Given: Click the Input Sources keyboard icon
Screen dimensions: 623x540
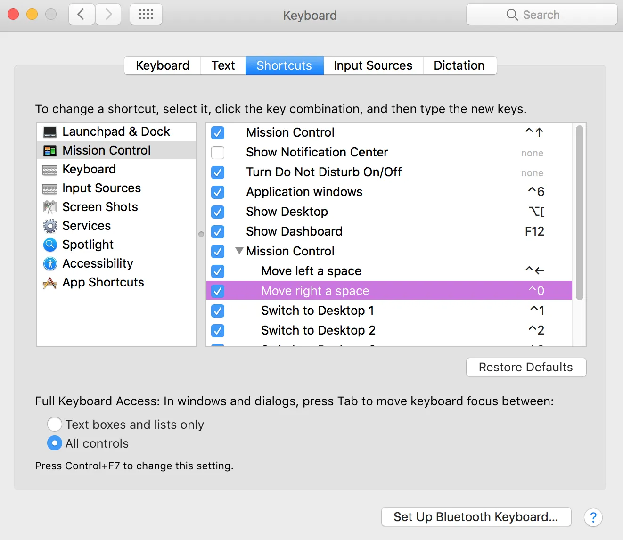Looking at the screenshot, I should (50, 188).
